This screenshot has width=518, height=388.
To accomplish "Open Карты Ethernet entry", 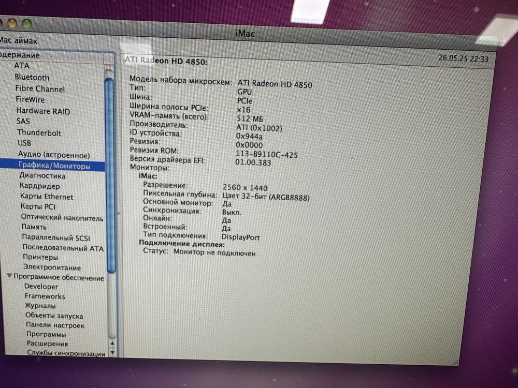I will pyautogui.click(x=47, y=197).
